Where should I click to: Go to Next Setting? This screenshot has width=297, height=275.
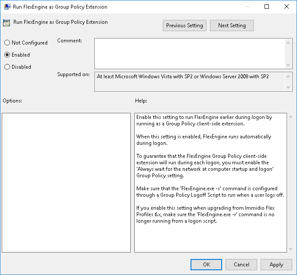click(x=232, y=26)
